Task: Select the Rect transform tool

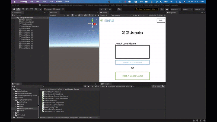Action: click(31, 9)
